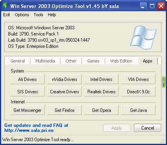Image resolution: width=167 pixels, height=145 pixels.
Task: Open the Tools menu
Action: point(38,15)
